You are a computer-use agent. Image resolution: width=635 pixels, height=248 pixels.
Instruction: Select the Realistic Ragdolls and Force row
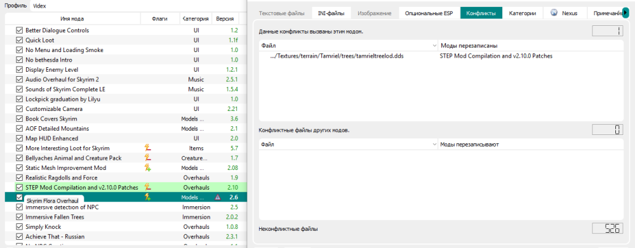click(126, 178)
